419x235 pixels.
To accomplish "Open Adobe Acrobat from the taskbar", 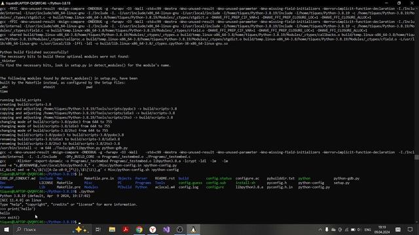I will (x=126, y=229).
